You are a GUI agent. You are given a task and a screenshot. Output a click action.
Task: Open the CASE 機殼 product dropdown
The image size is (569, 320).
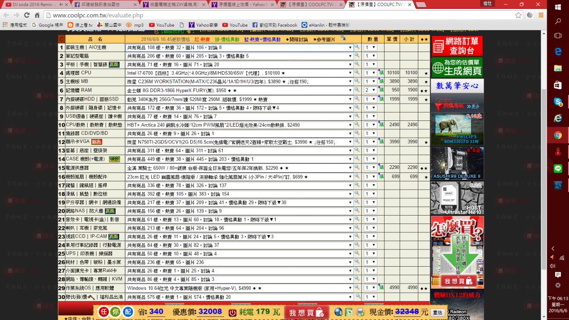[x=239, y=159]
